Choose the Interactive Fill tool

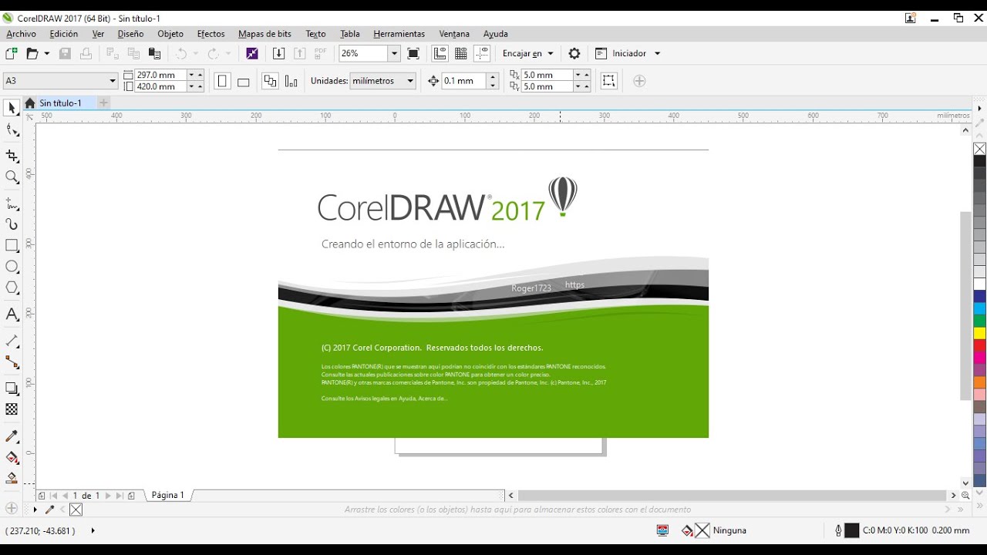tap(12, 457)
